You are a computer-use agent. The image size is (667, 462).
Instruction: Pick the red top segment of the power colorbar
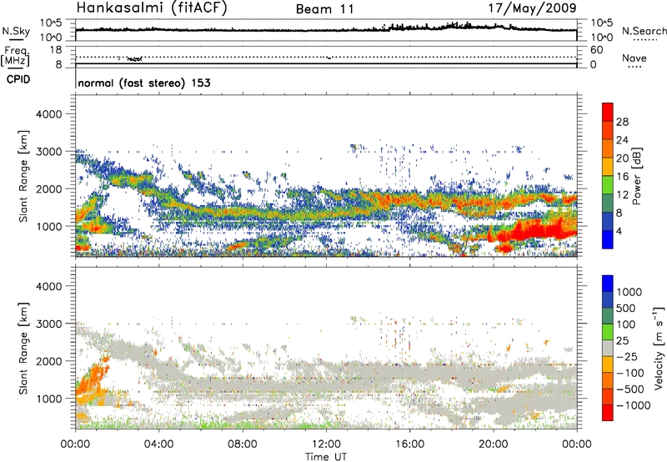tap(608, 112)
